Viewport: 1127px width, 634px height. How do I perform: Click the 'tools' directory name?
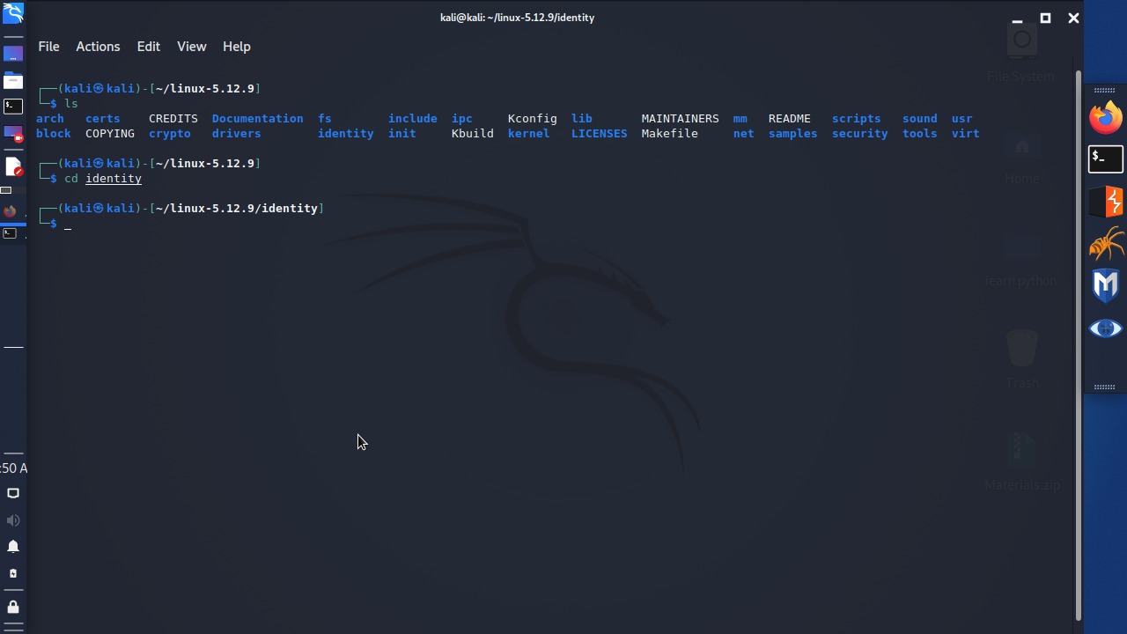click(920, 134)
